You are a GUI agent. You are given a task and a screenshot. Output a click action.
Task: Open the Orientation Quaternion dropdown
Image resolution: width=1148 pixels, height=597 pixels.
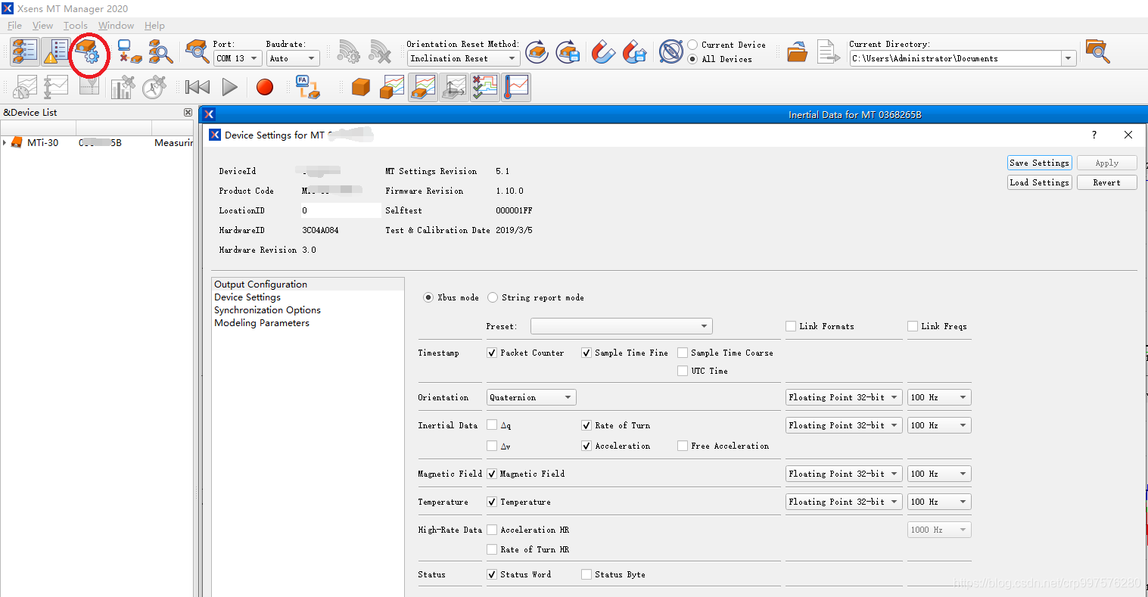click(531, 397)
